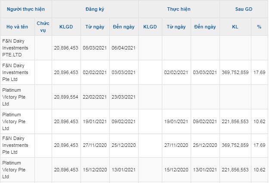Click the 09/02/2021 registered end date
This screenshot has width=269, height=183.
[x=124, y=121]
